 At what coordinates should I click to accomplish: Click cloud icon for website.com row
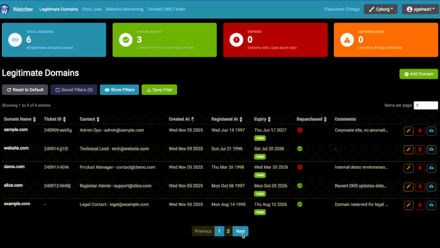[431, 149]
